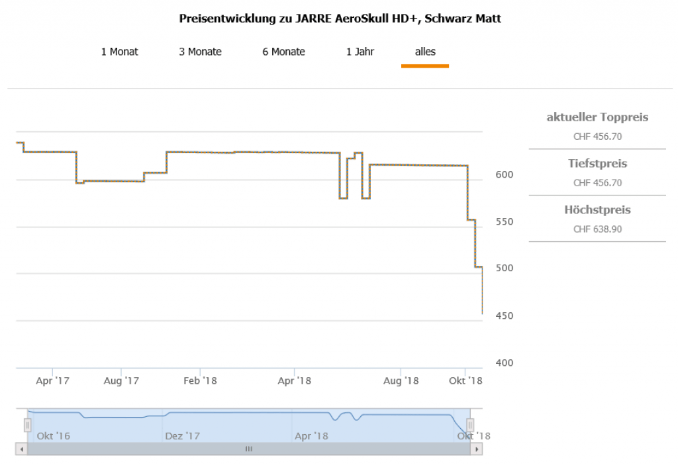The height and width of the screenshot is (464, 678).
Task: Click the Dez '17 label in navigator
Action: click(x=183, y=435)
